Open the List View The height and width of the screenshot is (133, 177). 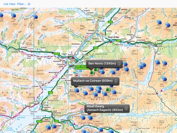point(10,4)
